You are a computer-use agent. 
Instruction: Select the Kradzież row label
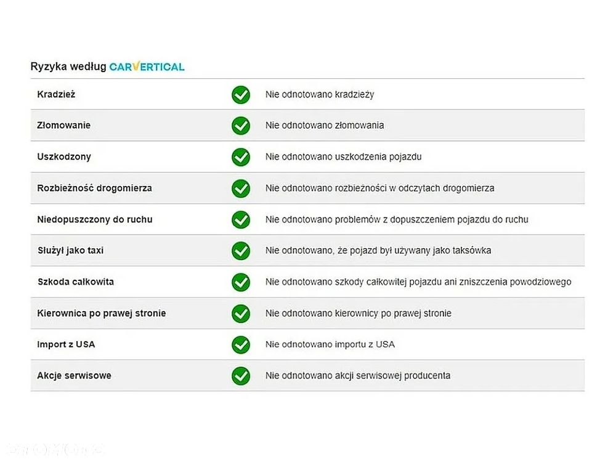click(x=56, y=94)
